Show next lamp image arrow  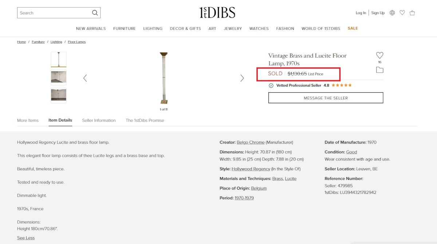(242, 78)
